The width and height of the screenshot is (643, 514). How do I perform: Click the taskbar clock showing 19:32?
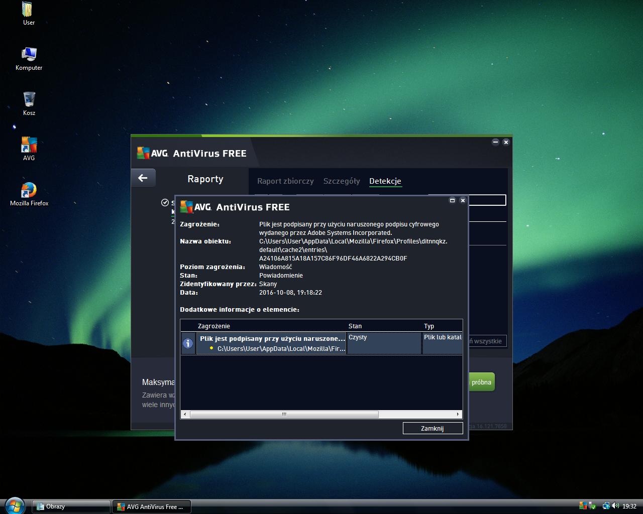click(x=629, y=506)
